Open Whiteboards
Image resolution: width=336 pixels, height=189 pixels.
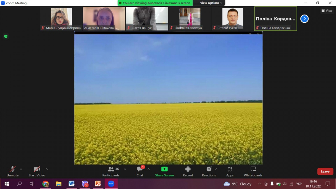[253, 171]
